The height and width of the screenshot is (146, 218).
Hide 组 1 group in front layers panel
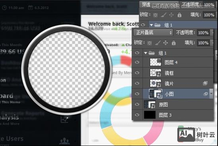click(x=137, y=53)
